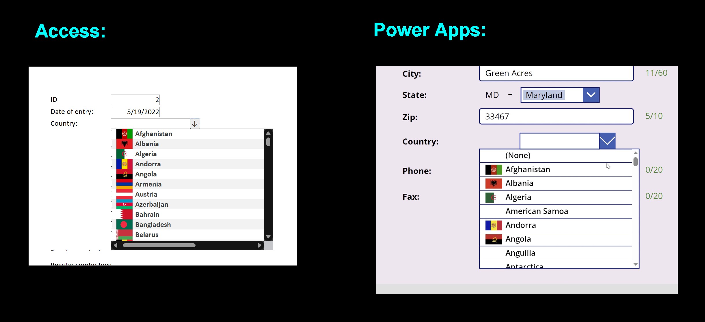Select Armenia in Access country list
The height and width of the screenshot is (322, 705).
(148, 184)
